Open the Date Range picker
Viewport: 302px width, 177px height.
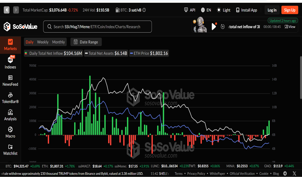coord(86,42)
